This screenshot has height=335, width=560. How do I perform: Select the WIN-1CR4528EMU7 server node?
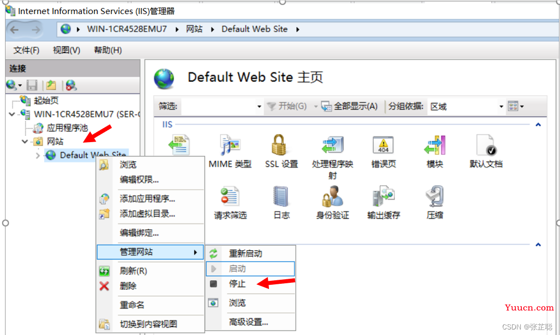click(87, 114)
